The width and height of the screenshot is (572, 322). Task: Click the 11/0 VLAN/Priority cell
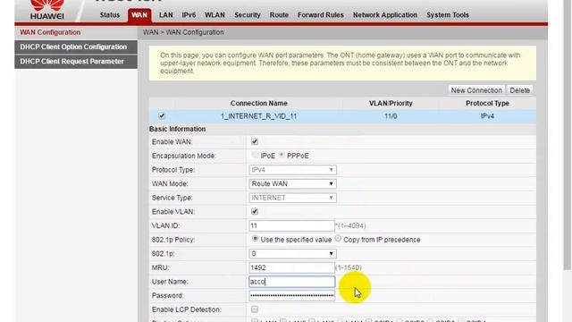point(391,116)
